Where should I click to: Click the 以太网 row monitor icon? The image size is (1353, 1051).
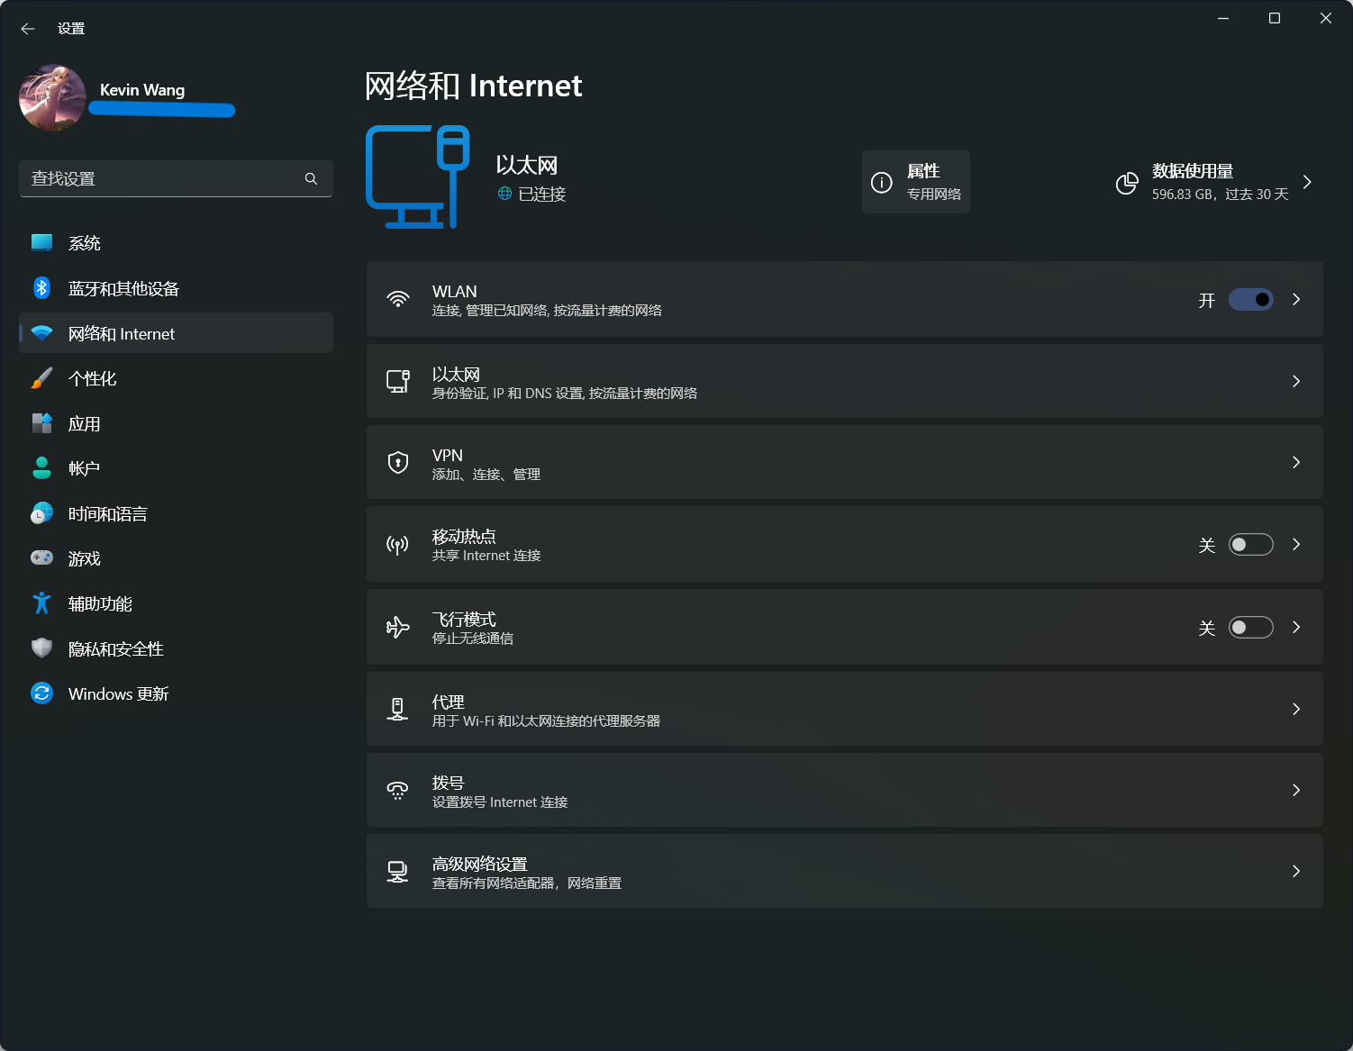(397, 381)
